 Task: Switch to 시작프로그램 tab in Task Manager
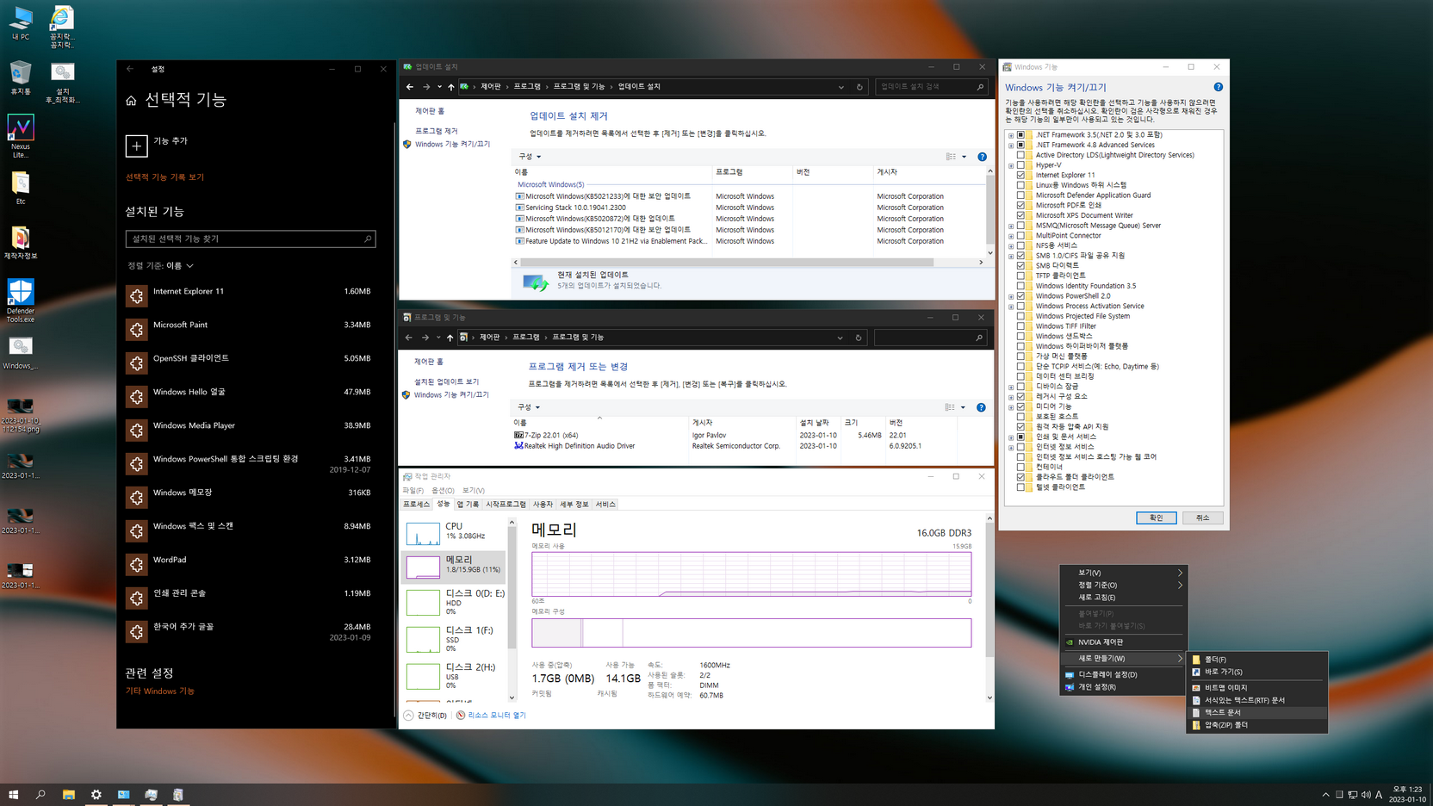[x=506, y=505]
